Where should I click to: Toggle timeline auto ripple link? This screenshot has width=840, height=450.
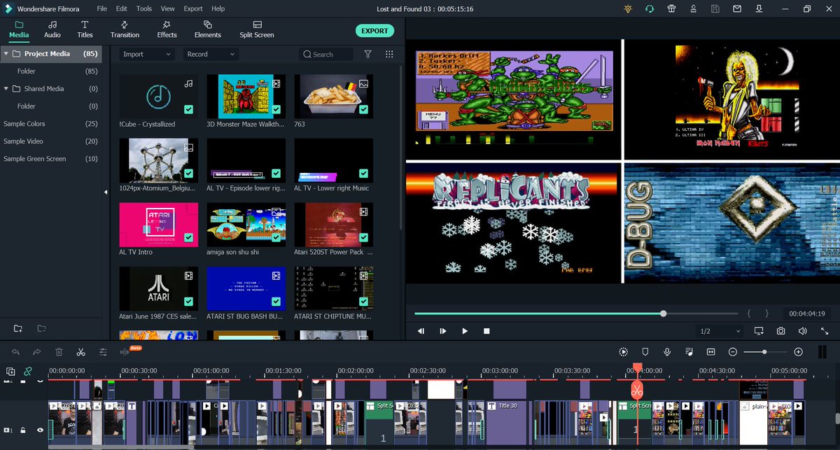coord(28,372)
